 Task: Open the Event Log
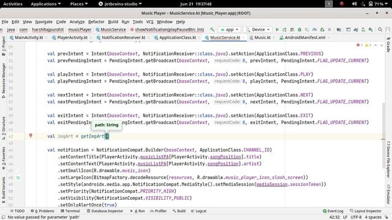333,211
